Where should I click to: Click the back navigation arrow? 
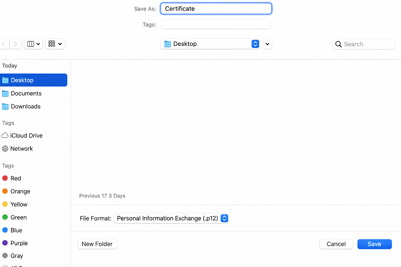click(x=4, y=44)
